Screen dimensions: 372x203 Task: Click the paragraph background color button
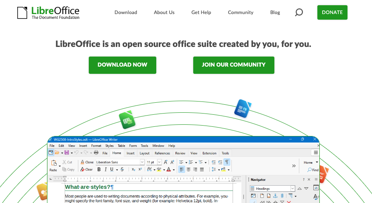(x=223, y=169)
